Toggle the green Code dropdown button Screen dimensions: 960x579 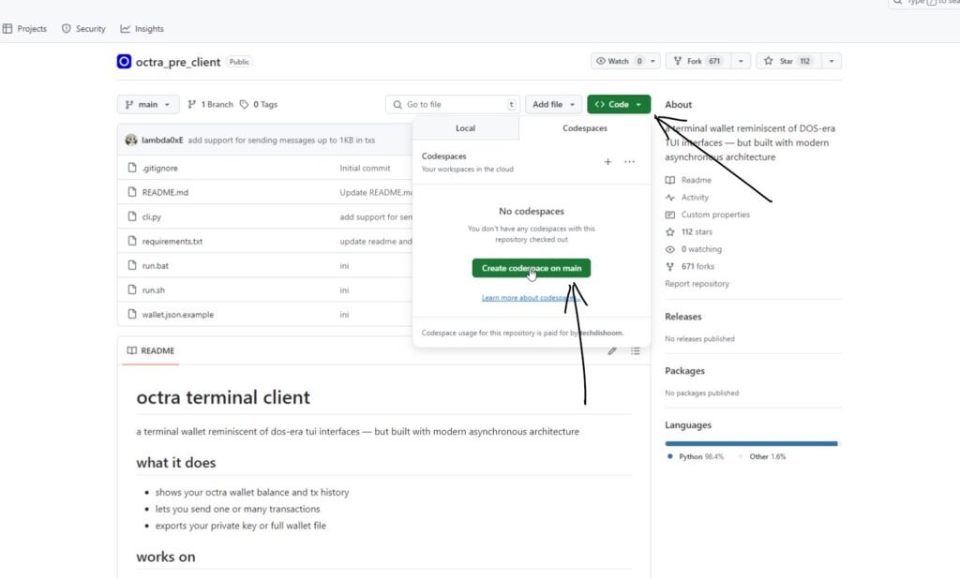pos(619,105)
